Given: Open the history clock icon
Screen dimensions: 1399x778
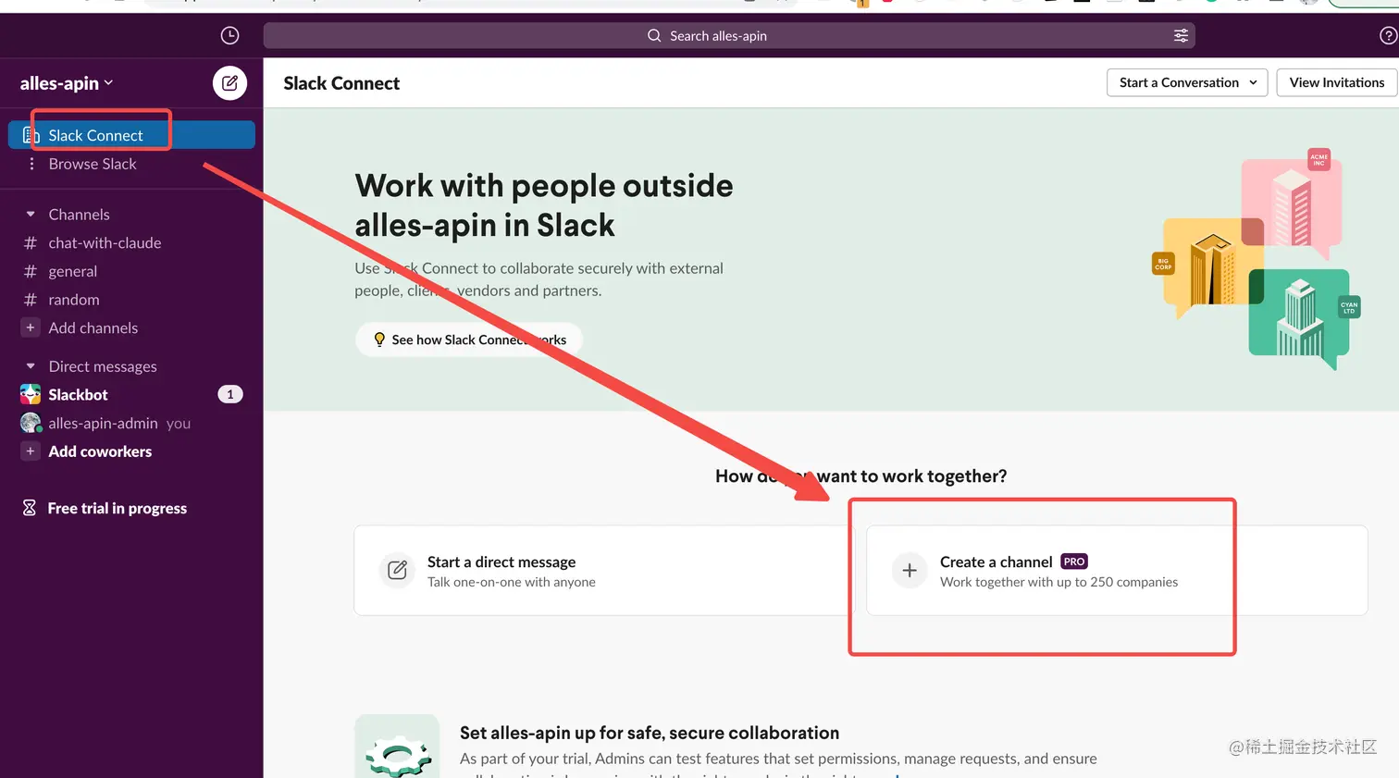Looking at the screenshot, I should (x=229, y=35).
